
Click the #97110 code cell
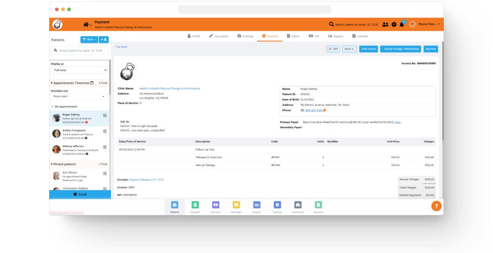click(276, 157)
